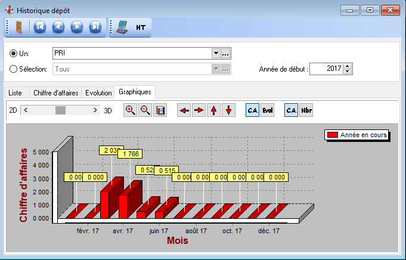Zoom in on the chart
The height and width of the screenshot is (260, 406).
(x=130, y=110)
